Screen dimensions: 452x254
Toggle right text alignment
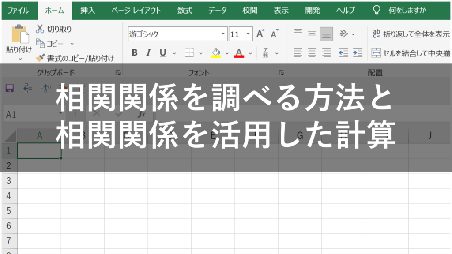point(326,53)
